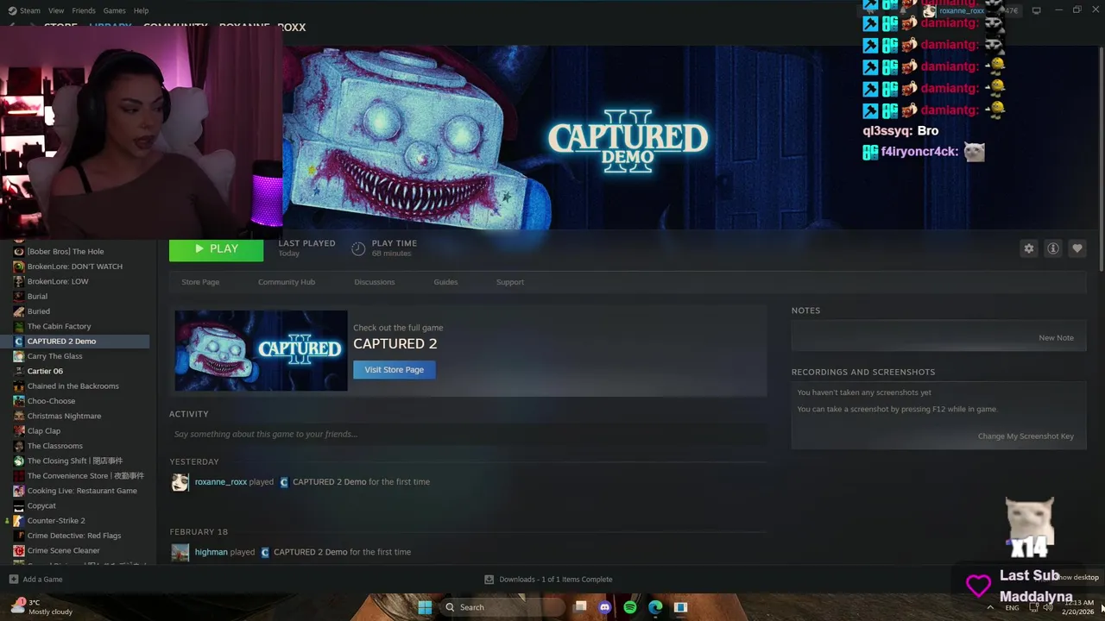Select BrokenLore: DON'T WATCH in the library

point(74,267)
